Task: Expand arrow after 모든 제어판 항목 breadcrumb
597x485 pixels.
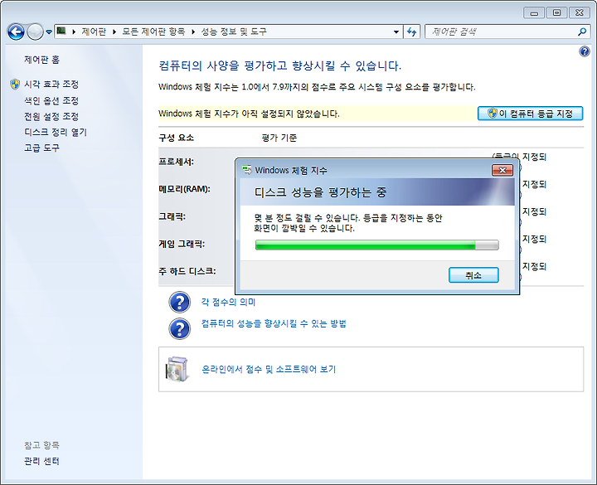Action: tap(193, 32)
